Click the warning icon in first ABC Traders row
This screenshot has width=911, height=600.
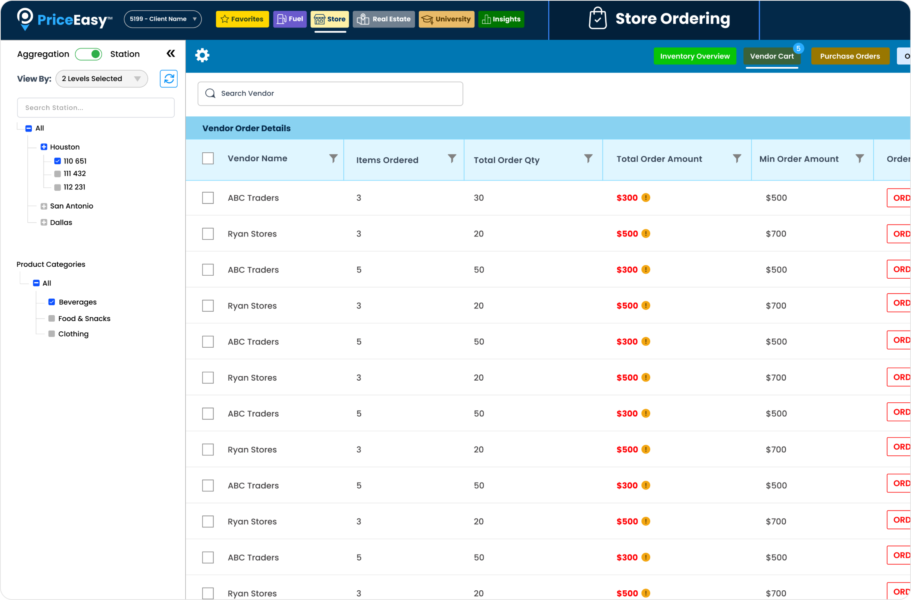tap(646, 198)
